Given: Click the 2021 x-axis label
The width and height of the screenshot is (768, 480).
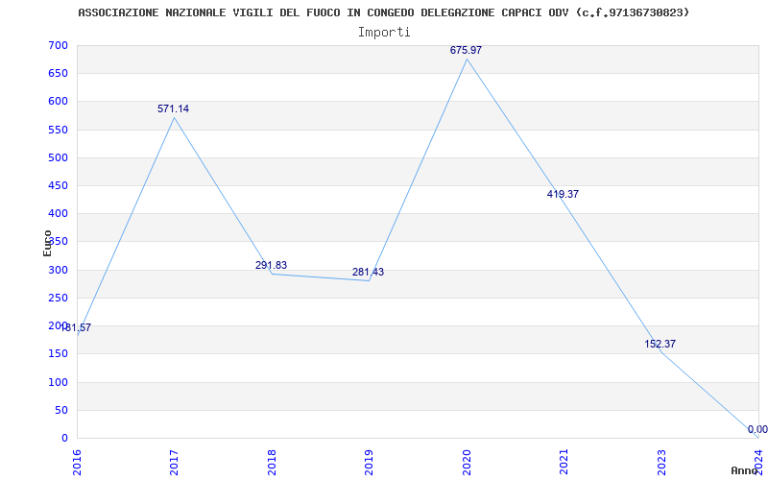Looking at the screenshot, I should coord(564,462).
